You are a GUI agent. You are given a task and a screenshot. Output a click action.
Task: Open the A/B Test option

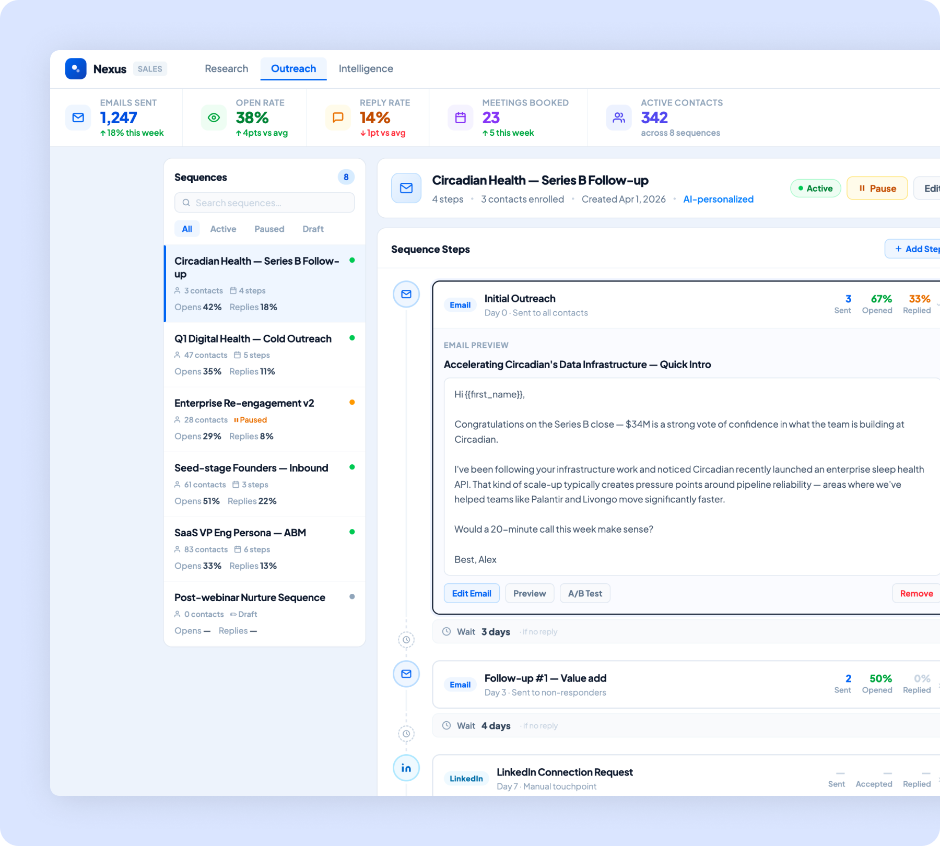pos(585,593)
